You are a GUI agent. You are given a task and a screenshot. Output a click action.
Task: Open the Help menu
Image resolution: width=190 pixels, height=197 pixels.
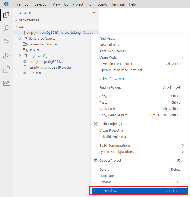point(132,4)
